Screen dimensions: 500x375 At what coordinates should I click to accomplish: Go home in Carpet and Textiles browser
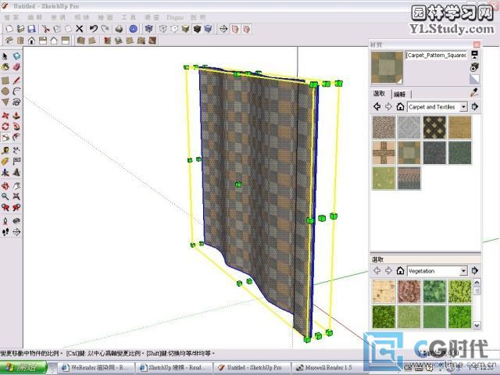(400, 106)
